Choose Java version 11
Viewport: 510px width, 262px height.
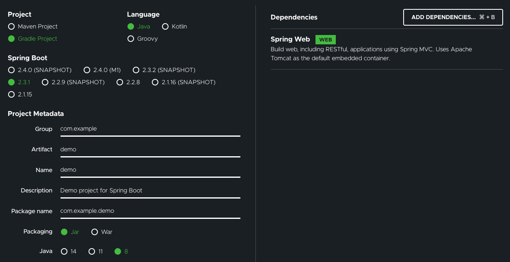tap(96, 251)
